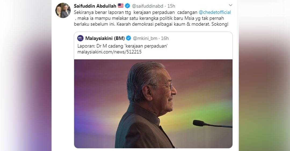This screenshot has height=151, width=290.
Task: Click the Malaysia flag emoji in the name
Action: 121,6
